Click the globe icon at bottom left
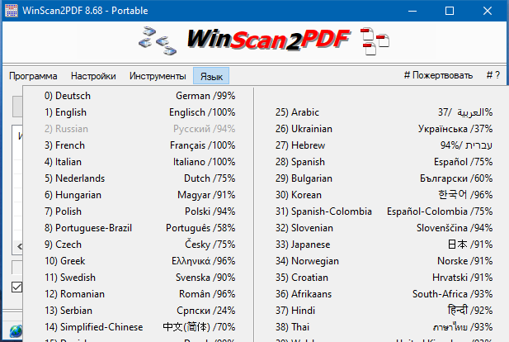This screenshot has height=342, width=509. pos(16,331)
